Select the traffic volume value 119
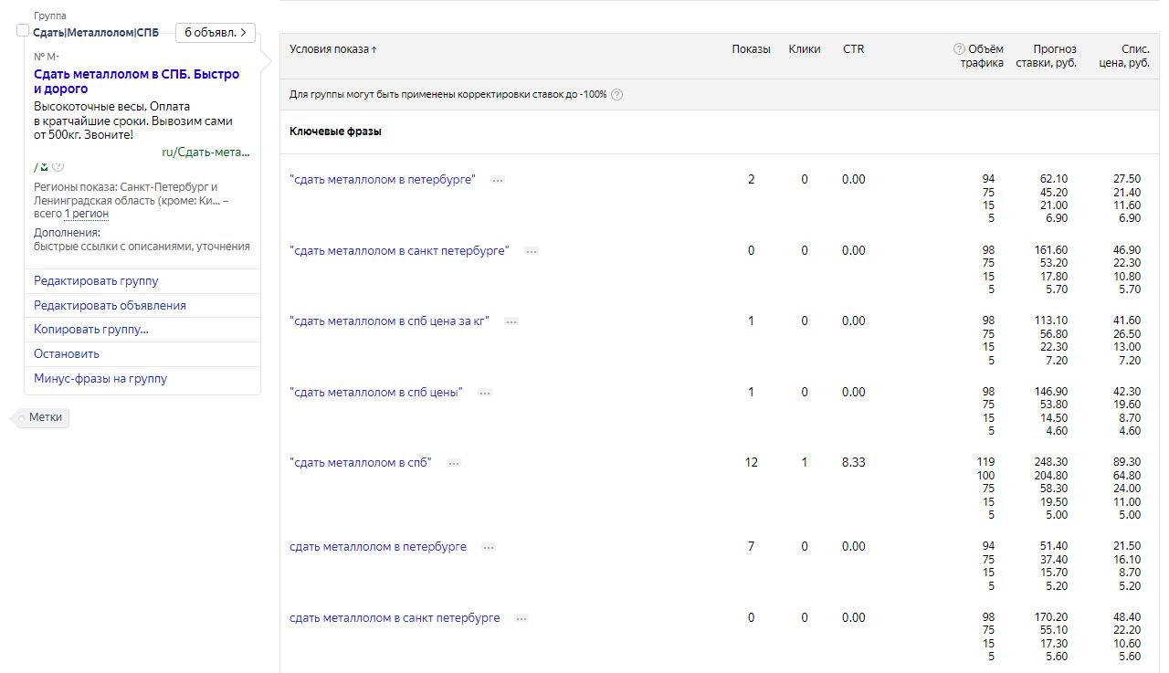Image resolution: width=1169 pixels, height=673 pixels. [x=986, y=462]
